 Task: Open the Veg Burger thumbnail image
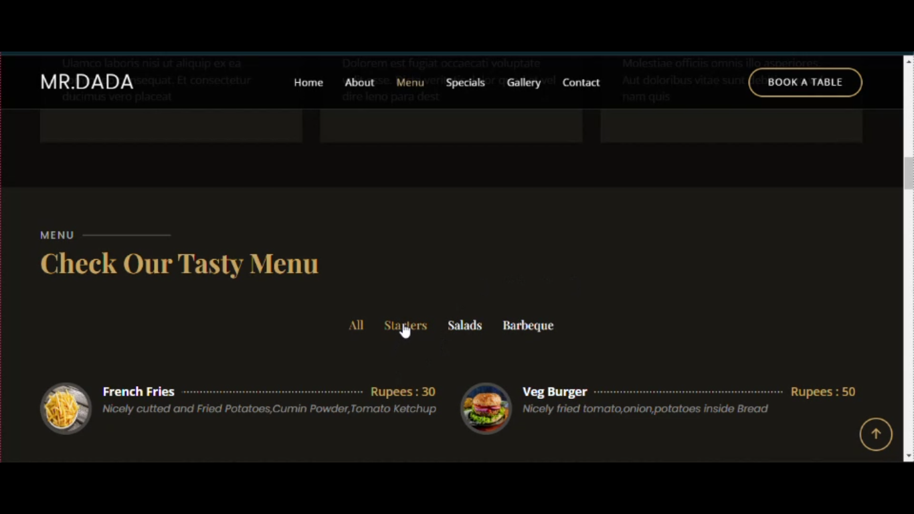coord(486,408)
